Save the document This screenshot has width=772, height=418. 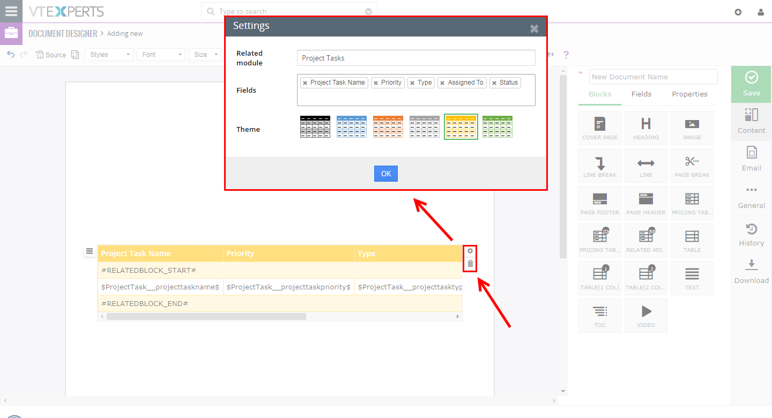tap(751, 84)
